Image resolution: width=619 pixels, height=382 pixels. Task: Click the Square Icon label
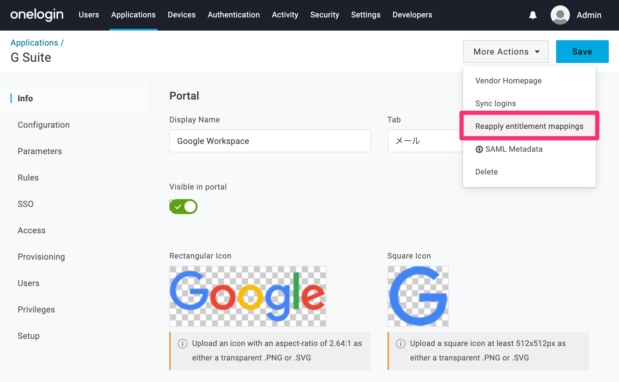point(409,256)
